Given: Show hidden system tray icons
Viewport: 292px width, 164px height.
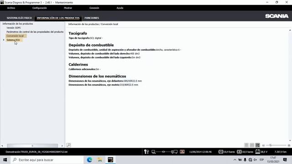Looking at the screenshot, I should (x=235, y=160).
